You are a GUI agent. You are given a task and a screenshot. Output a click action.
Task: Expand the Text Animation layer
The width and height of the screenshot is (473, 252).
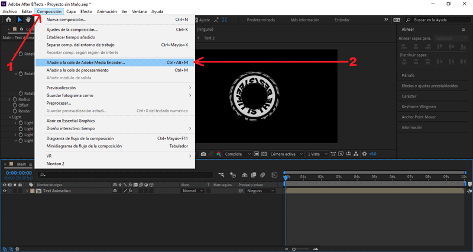(27, 191)
